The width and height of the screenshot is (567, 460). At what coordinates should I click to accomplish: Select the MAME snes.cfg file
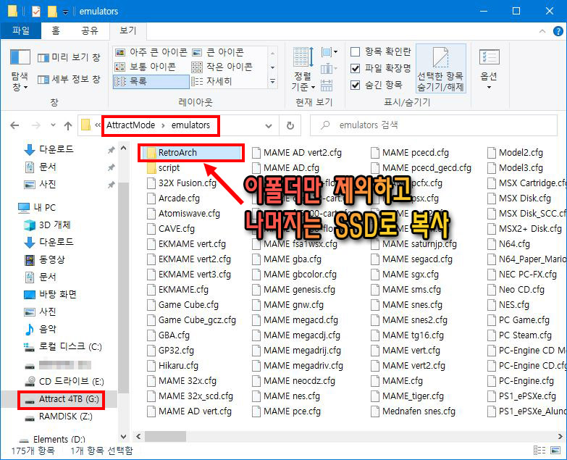[412, 305]
